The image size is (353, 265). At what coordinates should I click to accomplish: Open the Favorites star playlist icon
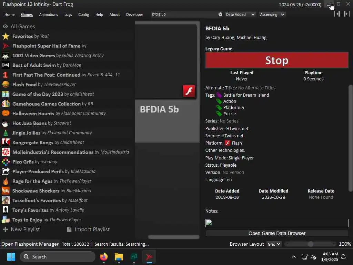point(6,36)
